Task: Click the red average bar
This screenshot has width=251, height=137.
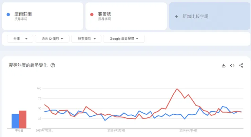Action: pyautogui.click(x=23, y=119)
